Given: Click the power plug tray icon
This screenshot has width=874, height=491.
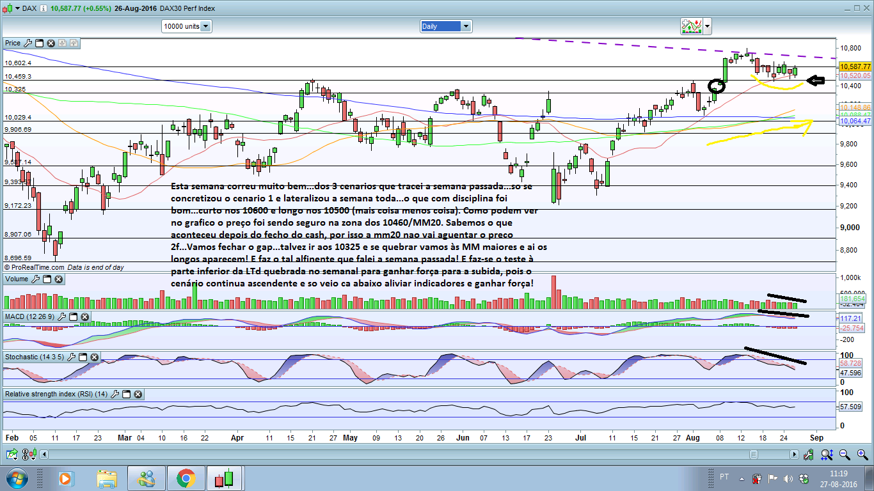Looking at the screenshot, I should click(x=757, y=478).
